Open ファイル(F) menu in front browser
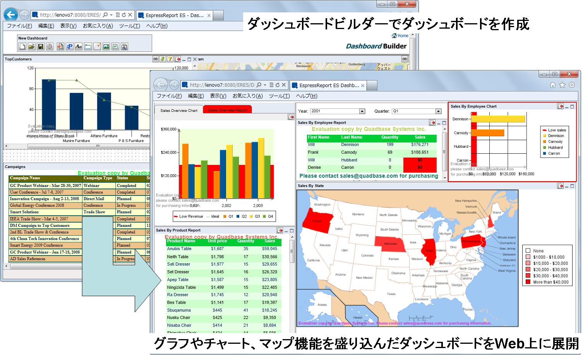The height and width of the screenshot is (355, 583). click(x=169, y=96)
